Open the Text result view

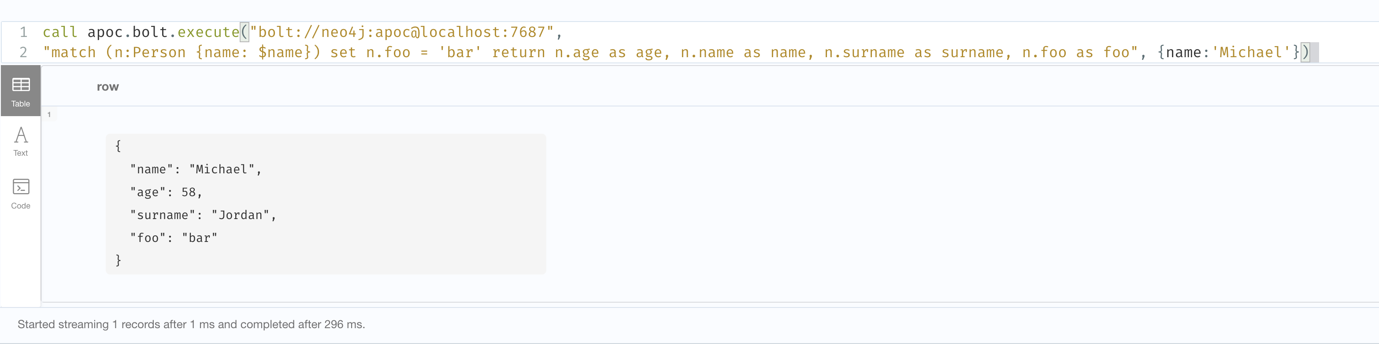point(20,141)
